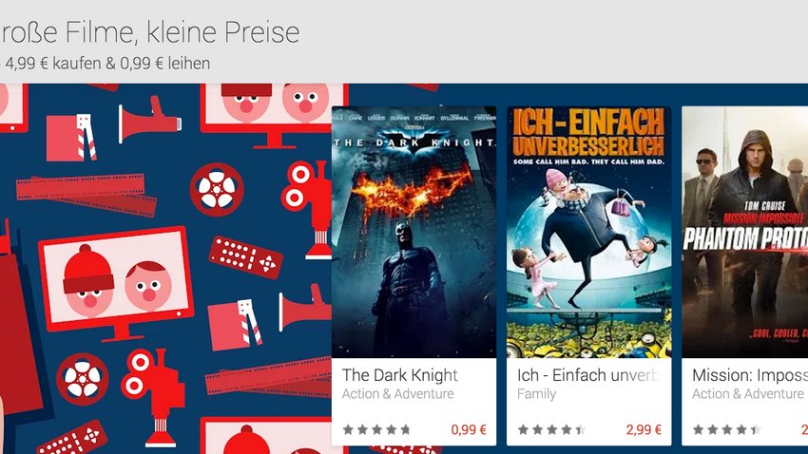The width and height of the screenshot is (808, 454).
Task: Select 0,99 € price for Dark Knight
Action: point(469,429)
